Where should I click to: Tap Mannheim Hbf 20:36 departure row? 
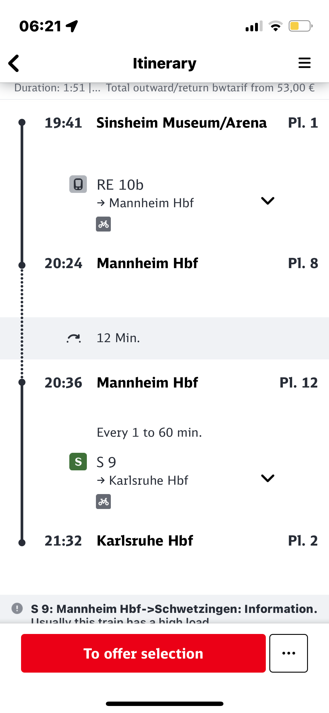pyautogui.click(x=147, y=383)
